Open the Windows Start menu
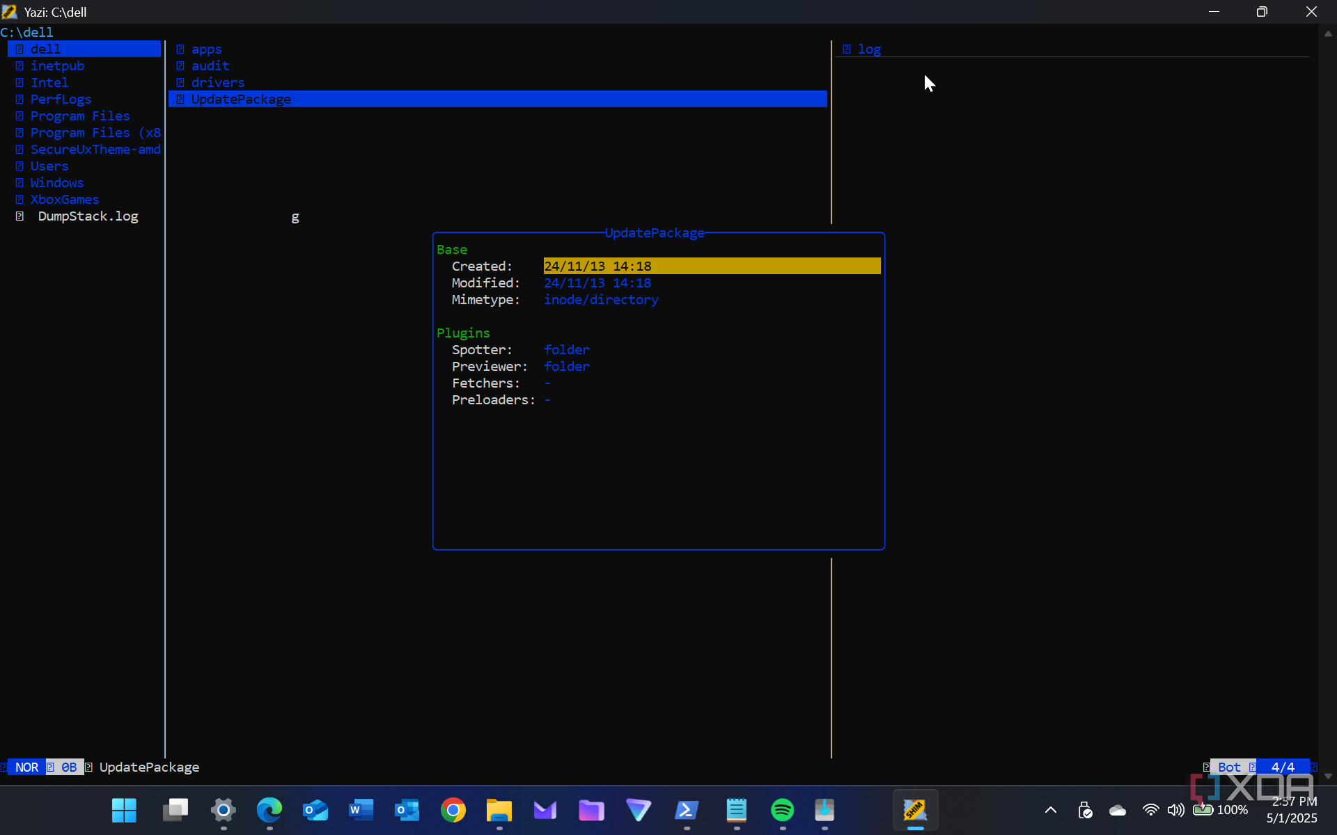The image size is (1337, 835). tap(125, 810)
